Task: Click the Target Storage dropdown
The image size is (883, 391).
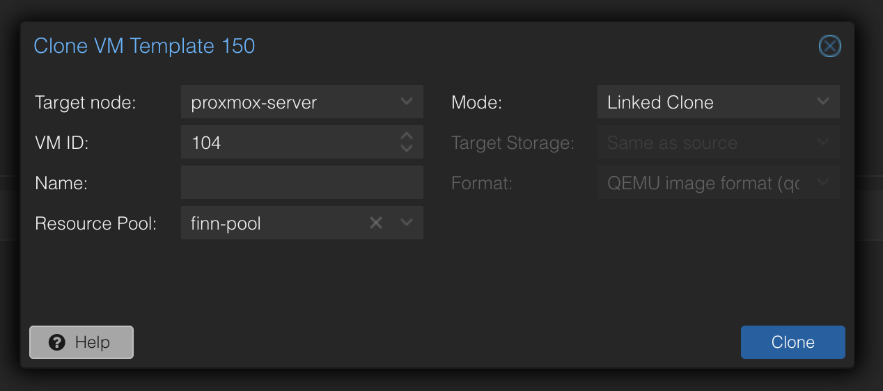Action: pos(718,143)
